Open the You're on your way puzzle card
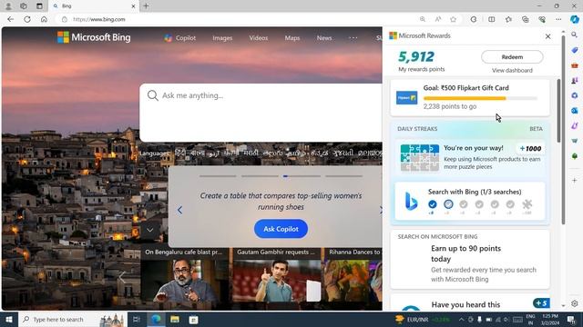Viewport: 583px width, 327px height. tap(470, 157)
